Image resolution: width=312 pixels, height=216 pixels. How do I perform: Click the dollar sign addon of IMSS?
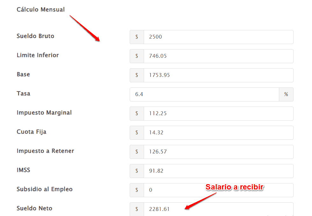click(x=137, y=171)
